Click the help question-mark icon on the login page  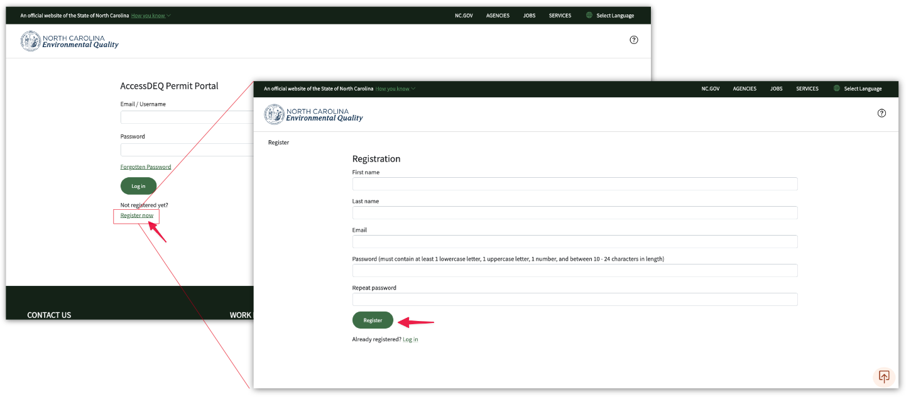[633, 40]
